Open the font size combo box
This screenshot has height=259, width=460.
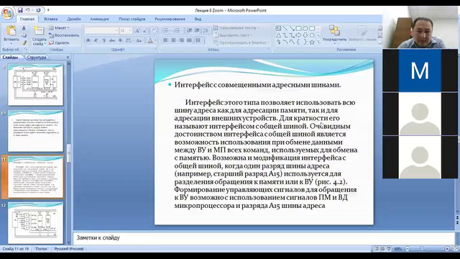[126, 30]
